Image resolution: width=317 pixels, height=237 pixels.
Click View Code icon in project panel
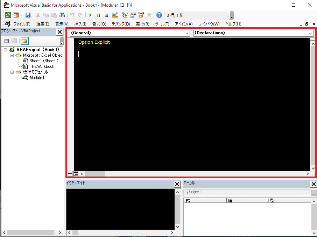(x=6, y=41)
